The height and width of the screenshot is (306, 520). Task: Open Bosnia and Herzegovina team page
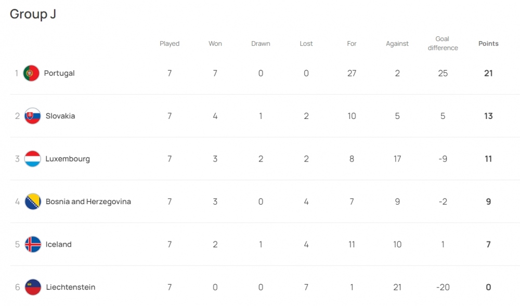point(88,202)
